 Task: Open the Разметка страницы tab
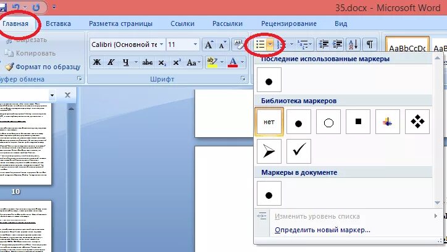click(x=120, y=23)
